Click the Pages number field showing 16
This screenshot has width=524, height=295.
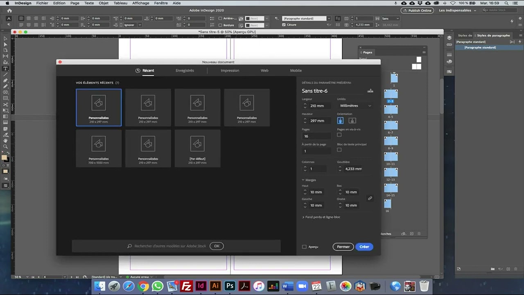click(316, 136)
